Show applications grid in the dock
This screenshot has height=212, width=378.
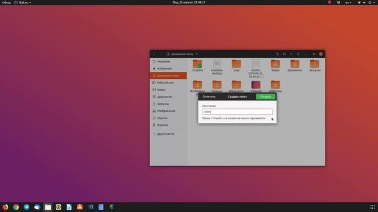coord(373,207)
